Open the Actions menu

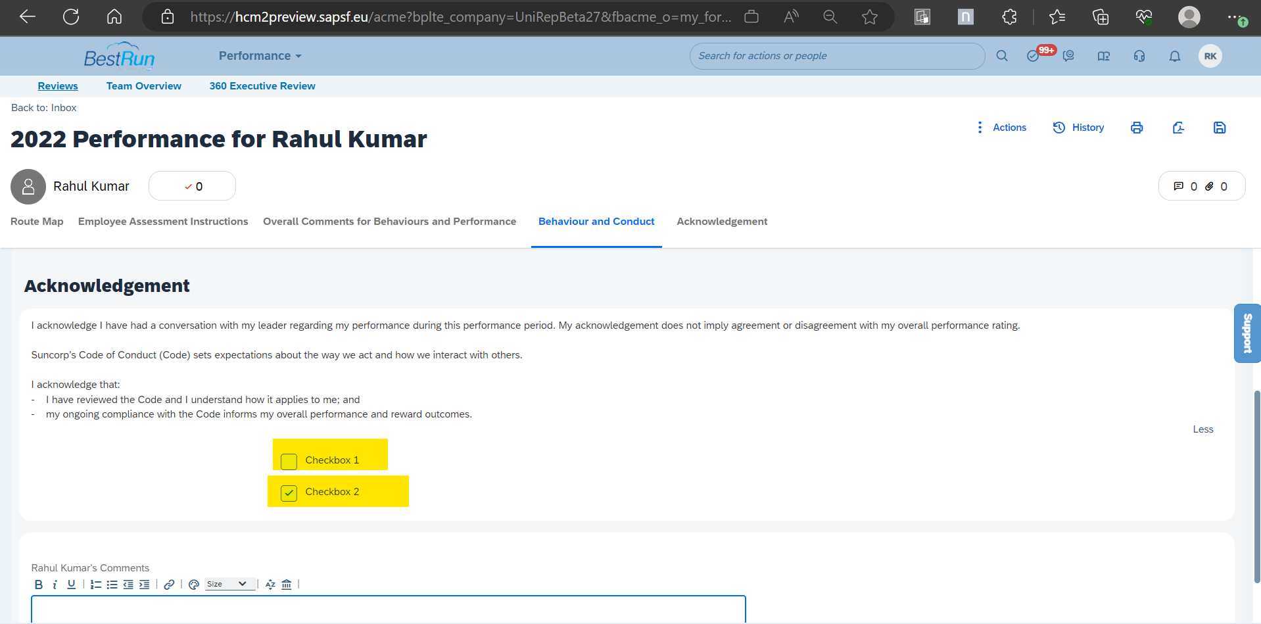tap(1002, 128)
